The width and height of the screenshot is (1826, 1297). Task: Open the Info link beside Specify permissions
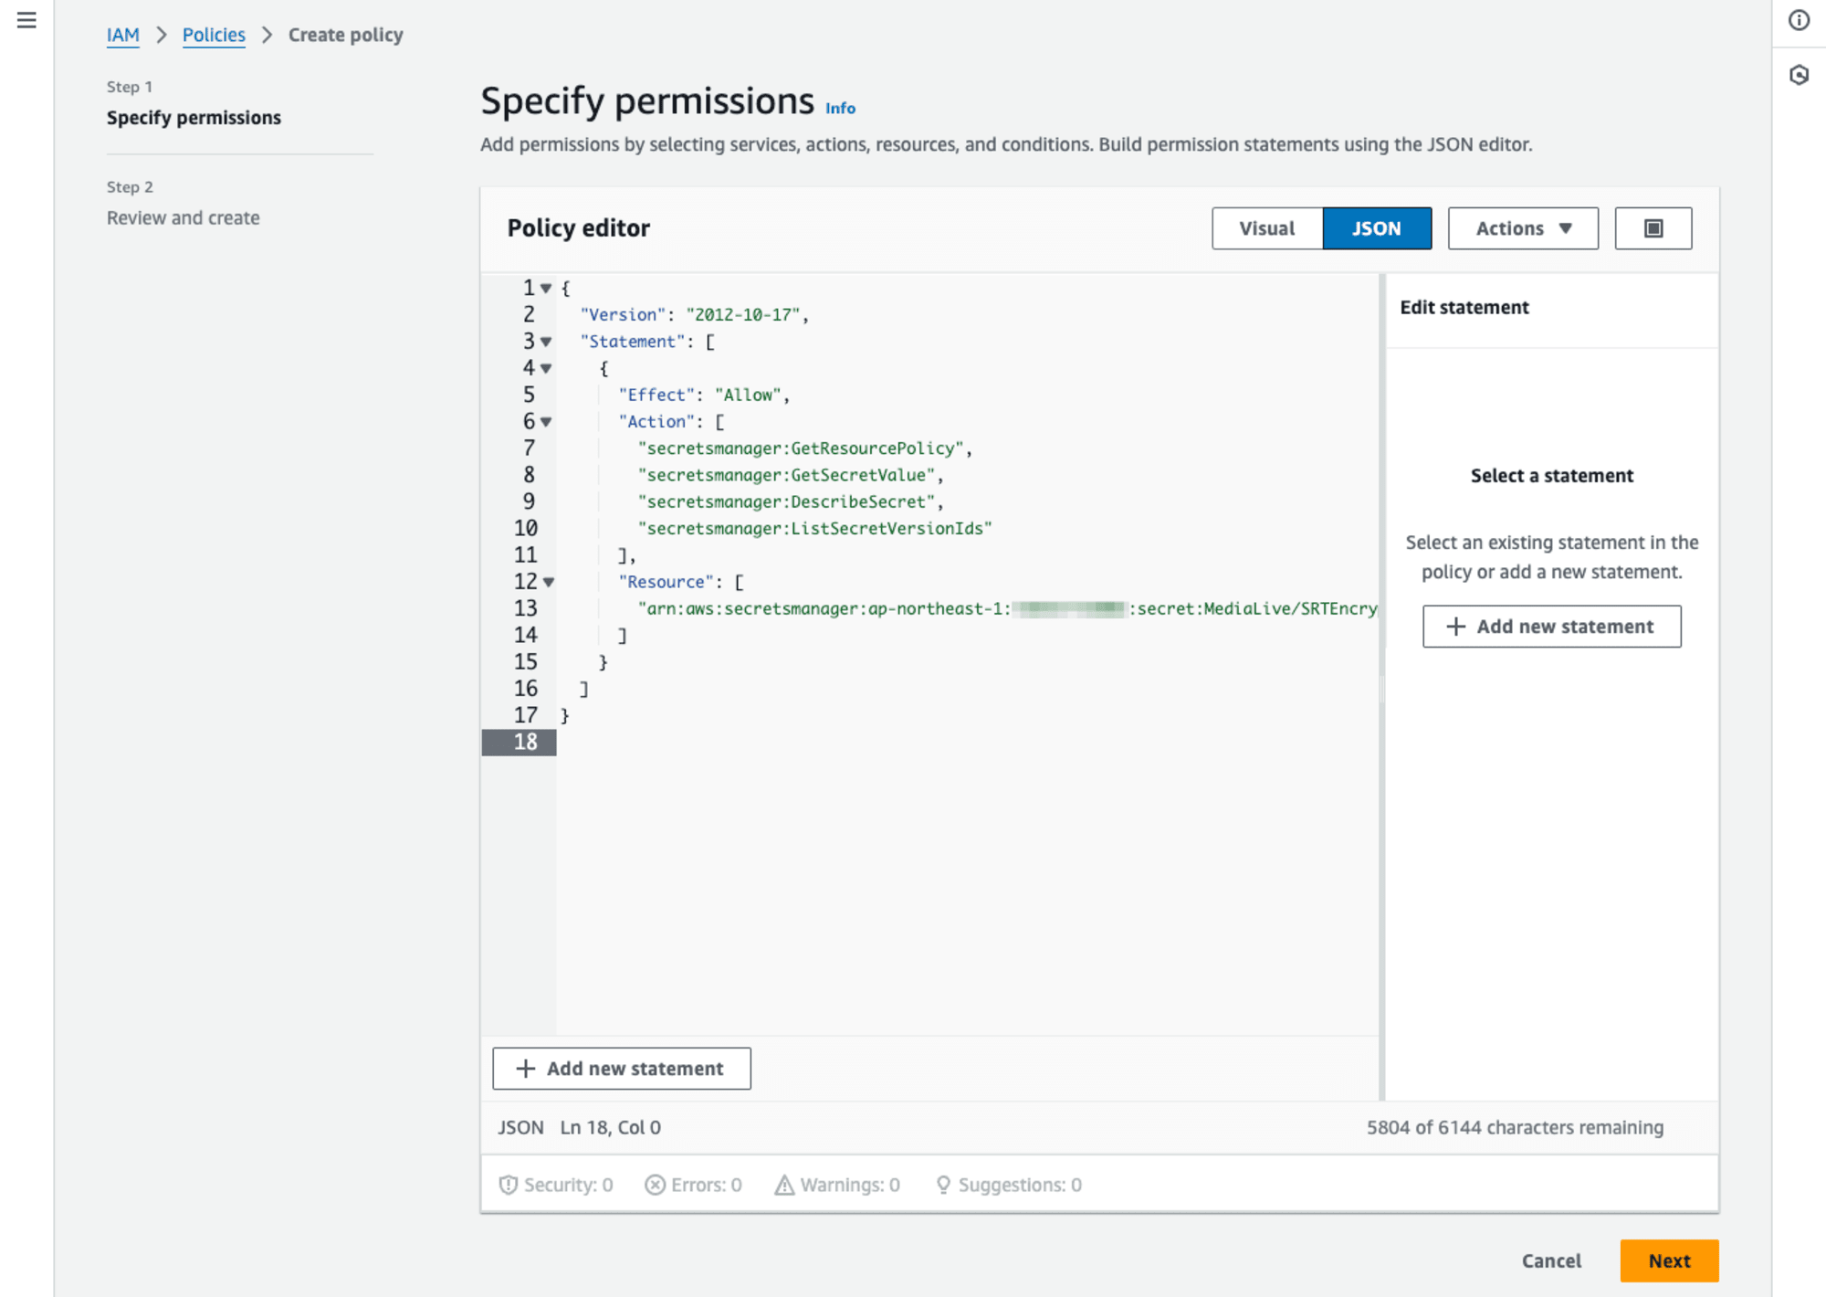(840, 108)
